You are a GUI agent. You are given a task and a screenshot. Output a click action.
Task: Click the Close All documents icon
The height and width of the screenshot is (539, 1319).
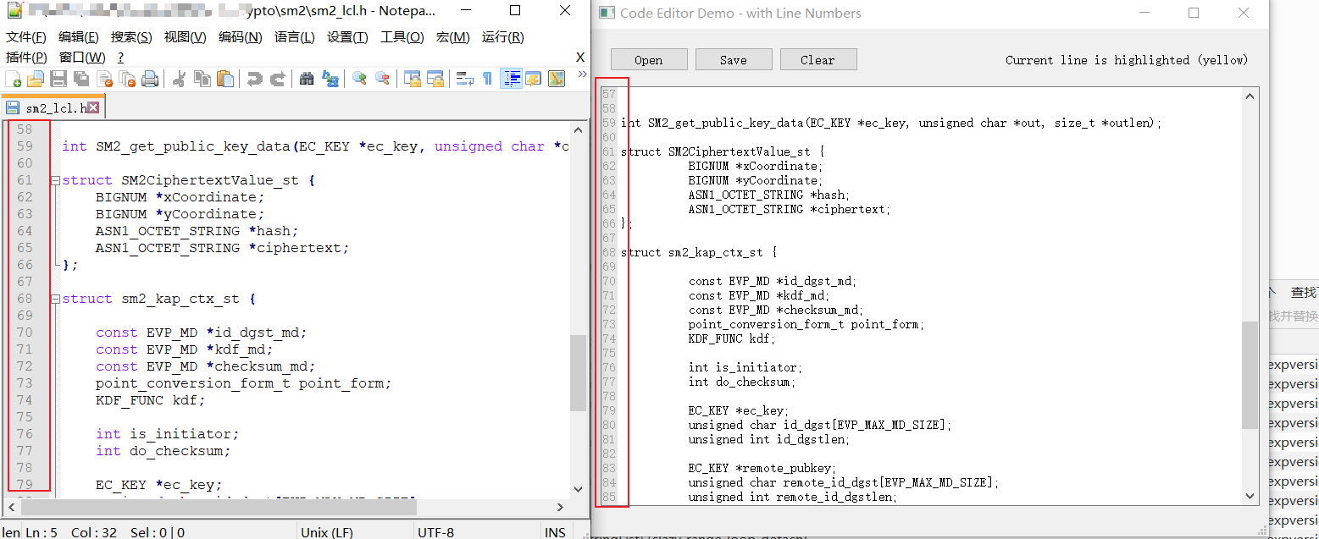point(128,79)
